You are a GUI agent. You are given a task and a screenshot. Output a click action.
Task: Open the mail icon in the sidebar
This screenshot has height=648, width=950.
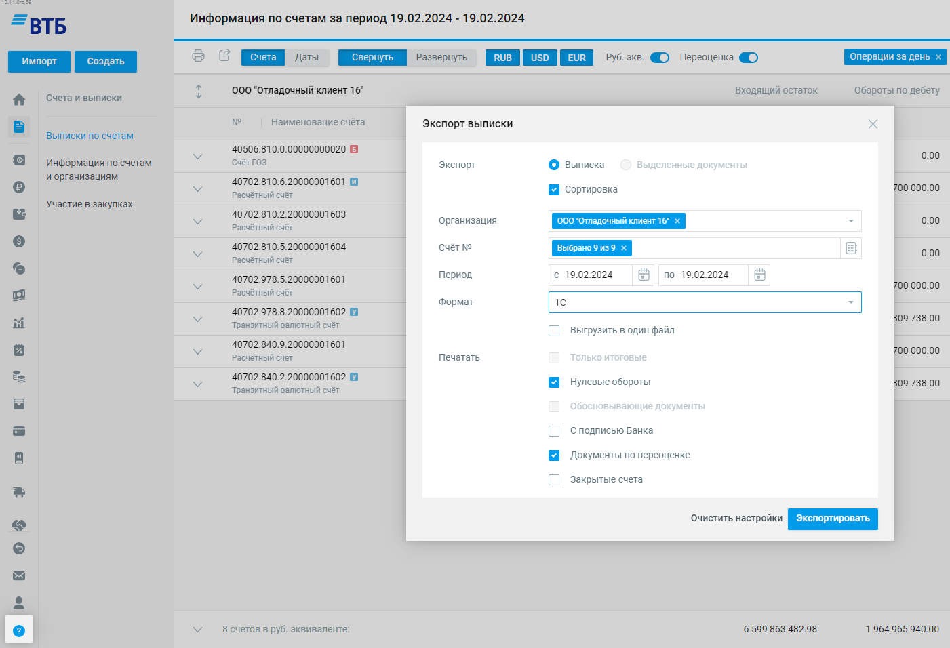click(x=19, y=575)
